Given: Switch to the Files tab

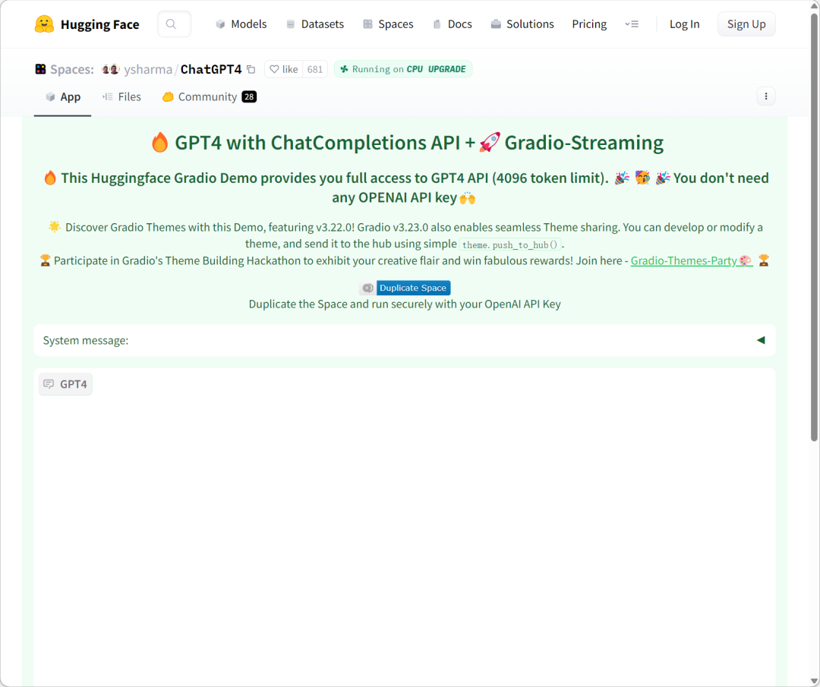Looking at the screenshot, I should [121, 96].
